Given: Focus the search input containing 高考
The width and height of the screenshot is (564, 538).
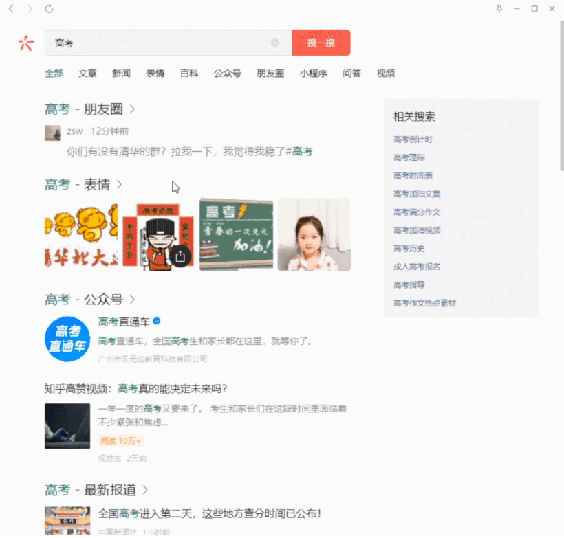Looking at the screenshot, I should [x=169, y=43].
